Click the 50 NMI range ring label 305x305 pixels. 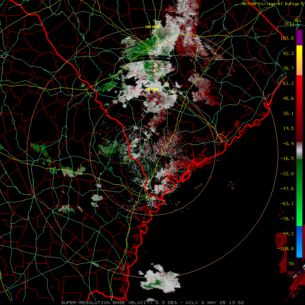152,90
